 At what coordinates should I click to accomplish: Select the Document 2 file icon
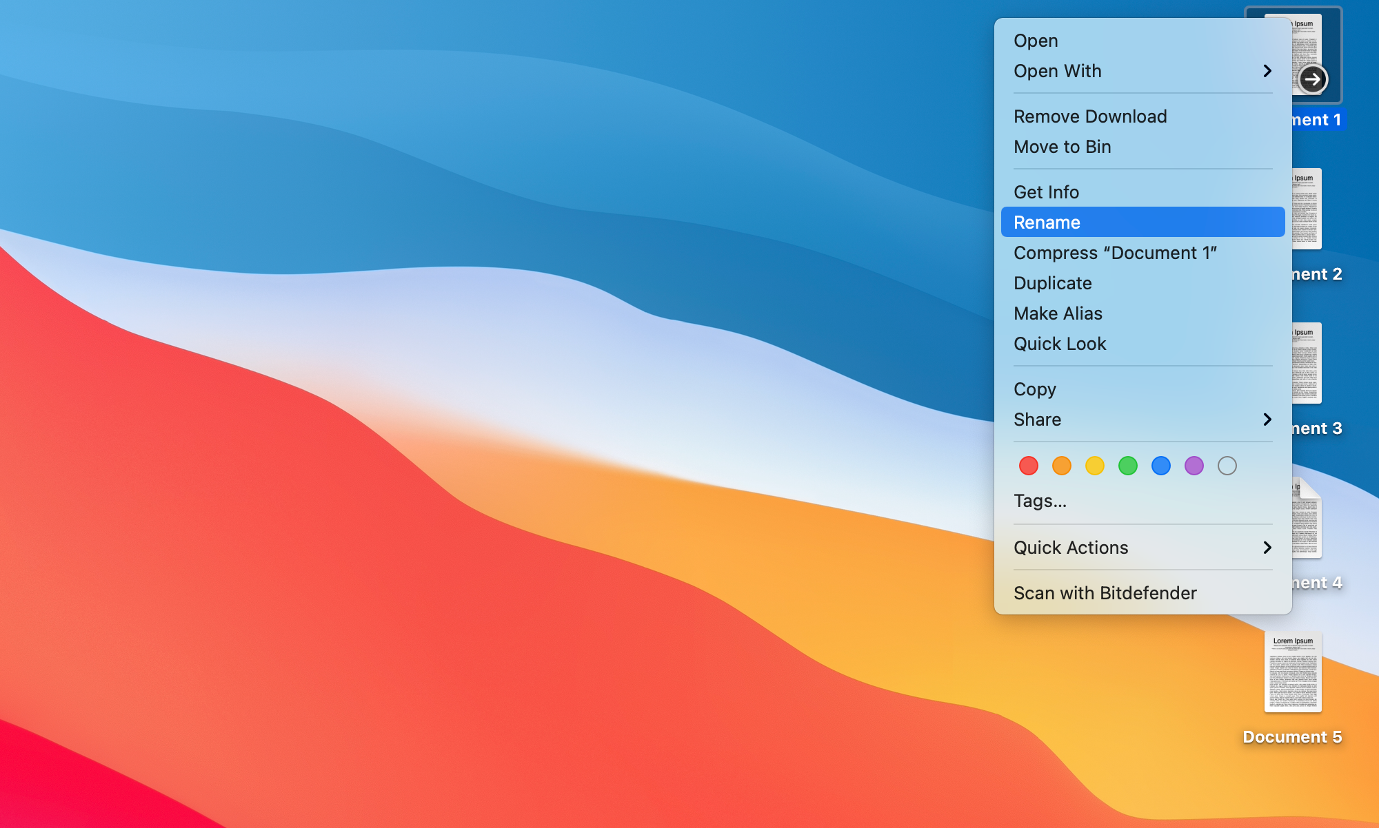click(1307, 209)
